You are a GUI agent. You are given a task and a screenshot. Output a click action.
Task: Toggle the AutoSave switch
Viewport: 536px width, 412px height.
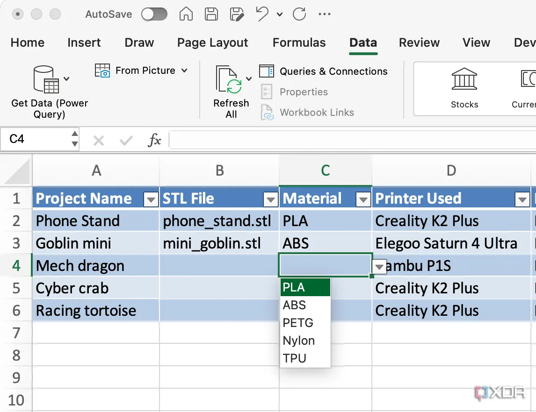point(154,14)
